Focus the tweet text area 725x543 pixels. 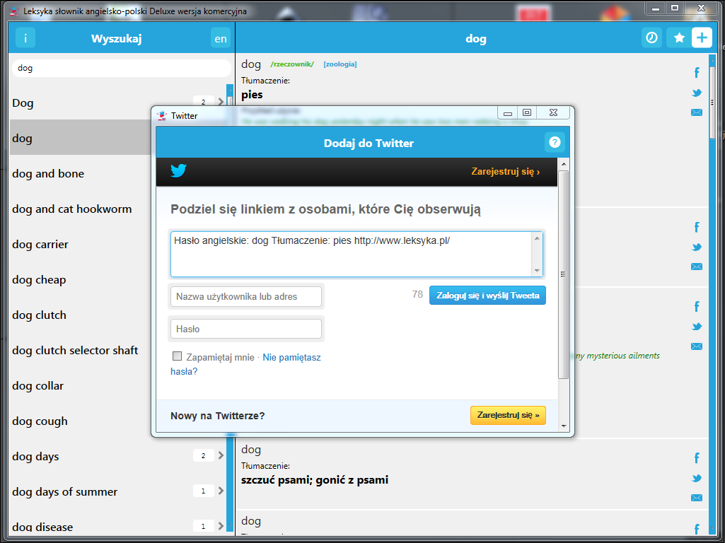(352, 254)
